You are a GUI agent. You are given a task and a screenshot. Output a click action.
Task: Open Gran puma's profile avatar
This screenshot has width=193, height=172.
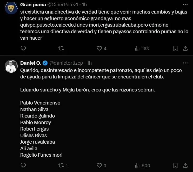pyautogui.click(x=11, y=8)
